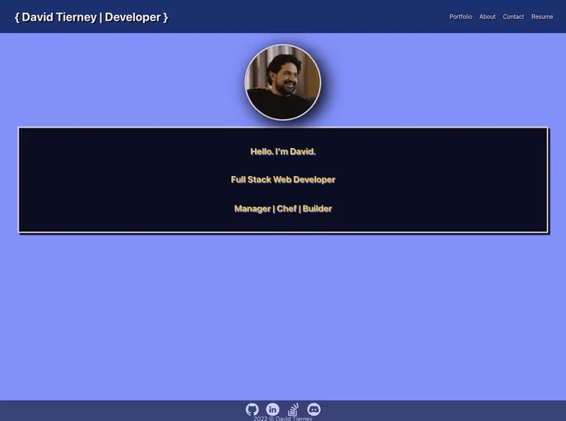Open the Stack Overflow icon link

[x=294, y=409]
